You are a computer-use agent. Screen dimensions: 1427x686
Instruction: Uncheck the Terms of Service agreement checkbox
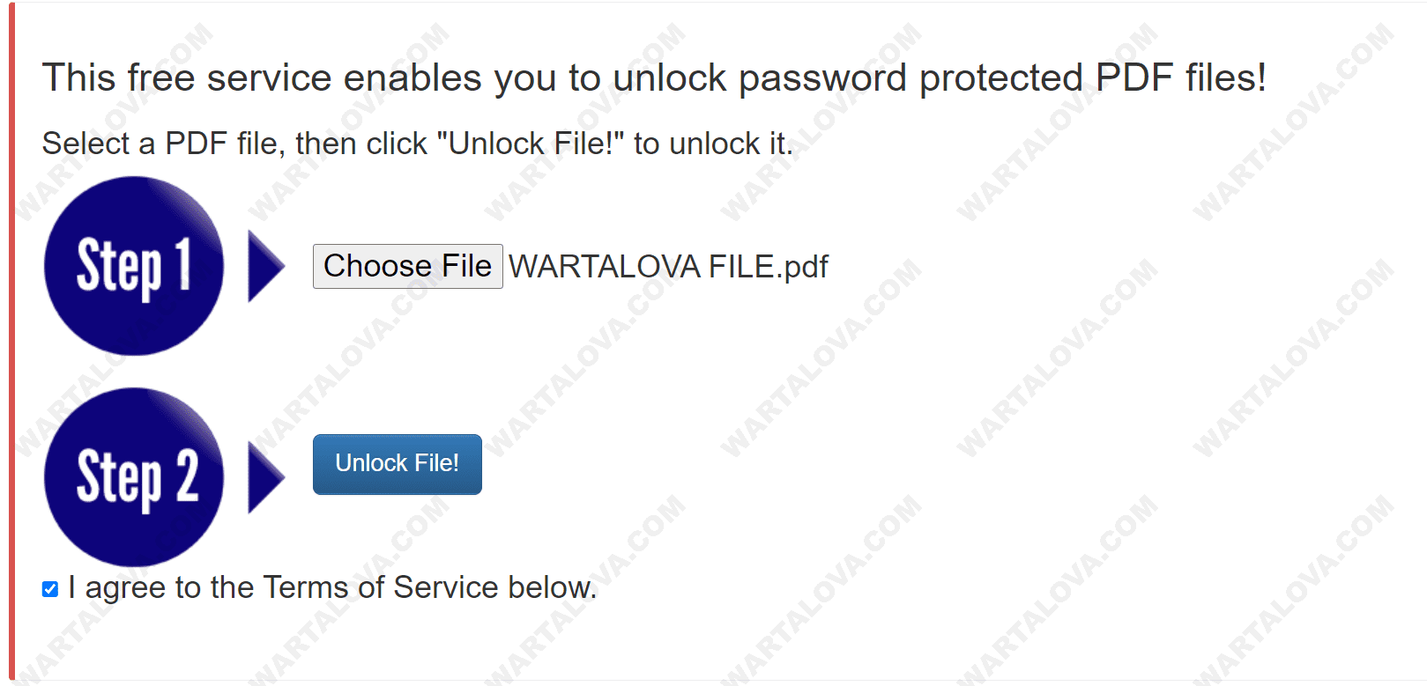tap(49, 588)
